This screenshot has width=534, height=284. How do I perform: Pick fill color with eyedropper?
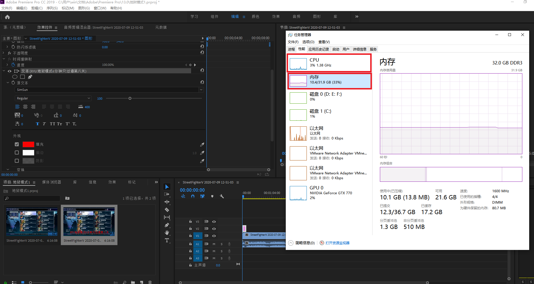pos(202,145)
